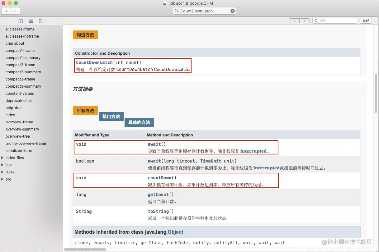Open the inherited equals method link
379x252 pixels.
(101, 243)
